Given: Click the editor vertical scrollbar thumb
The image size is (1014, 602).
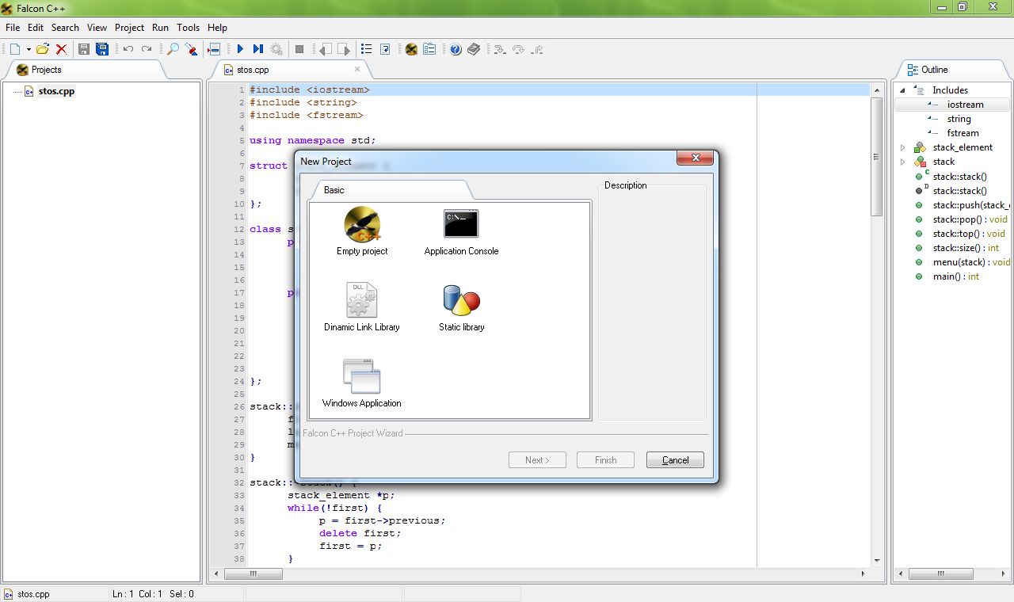Looking at the screenshot, I should coord(876,156).
